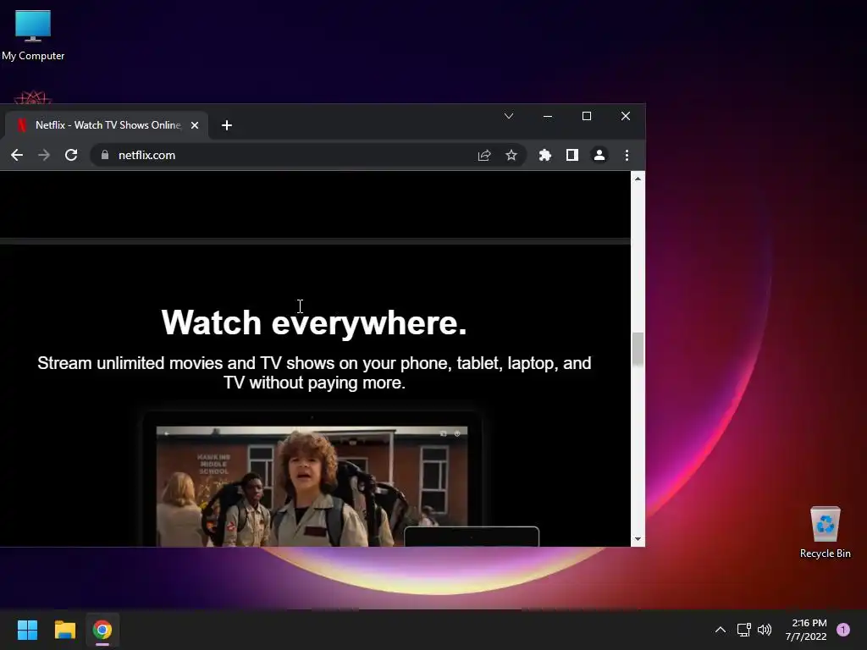Open the Windows Start menu
867x650 pixels.
(27, 630)
